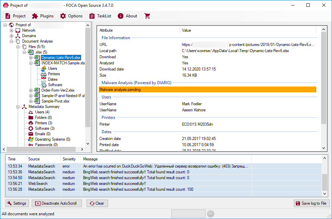Image resolution: width=332 pixels, height=219 pixels.
Task: Click the progress bar in the status bar
Action: pos(188,214)
